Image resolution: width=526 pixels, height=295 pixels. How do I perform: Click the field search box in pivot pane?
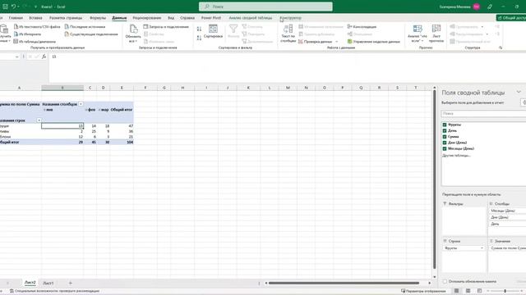point(483,114)
